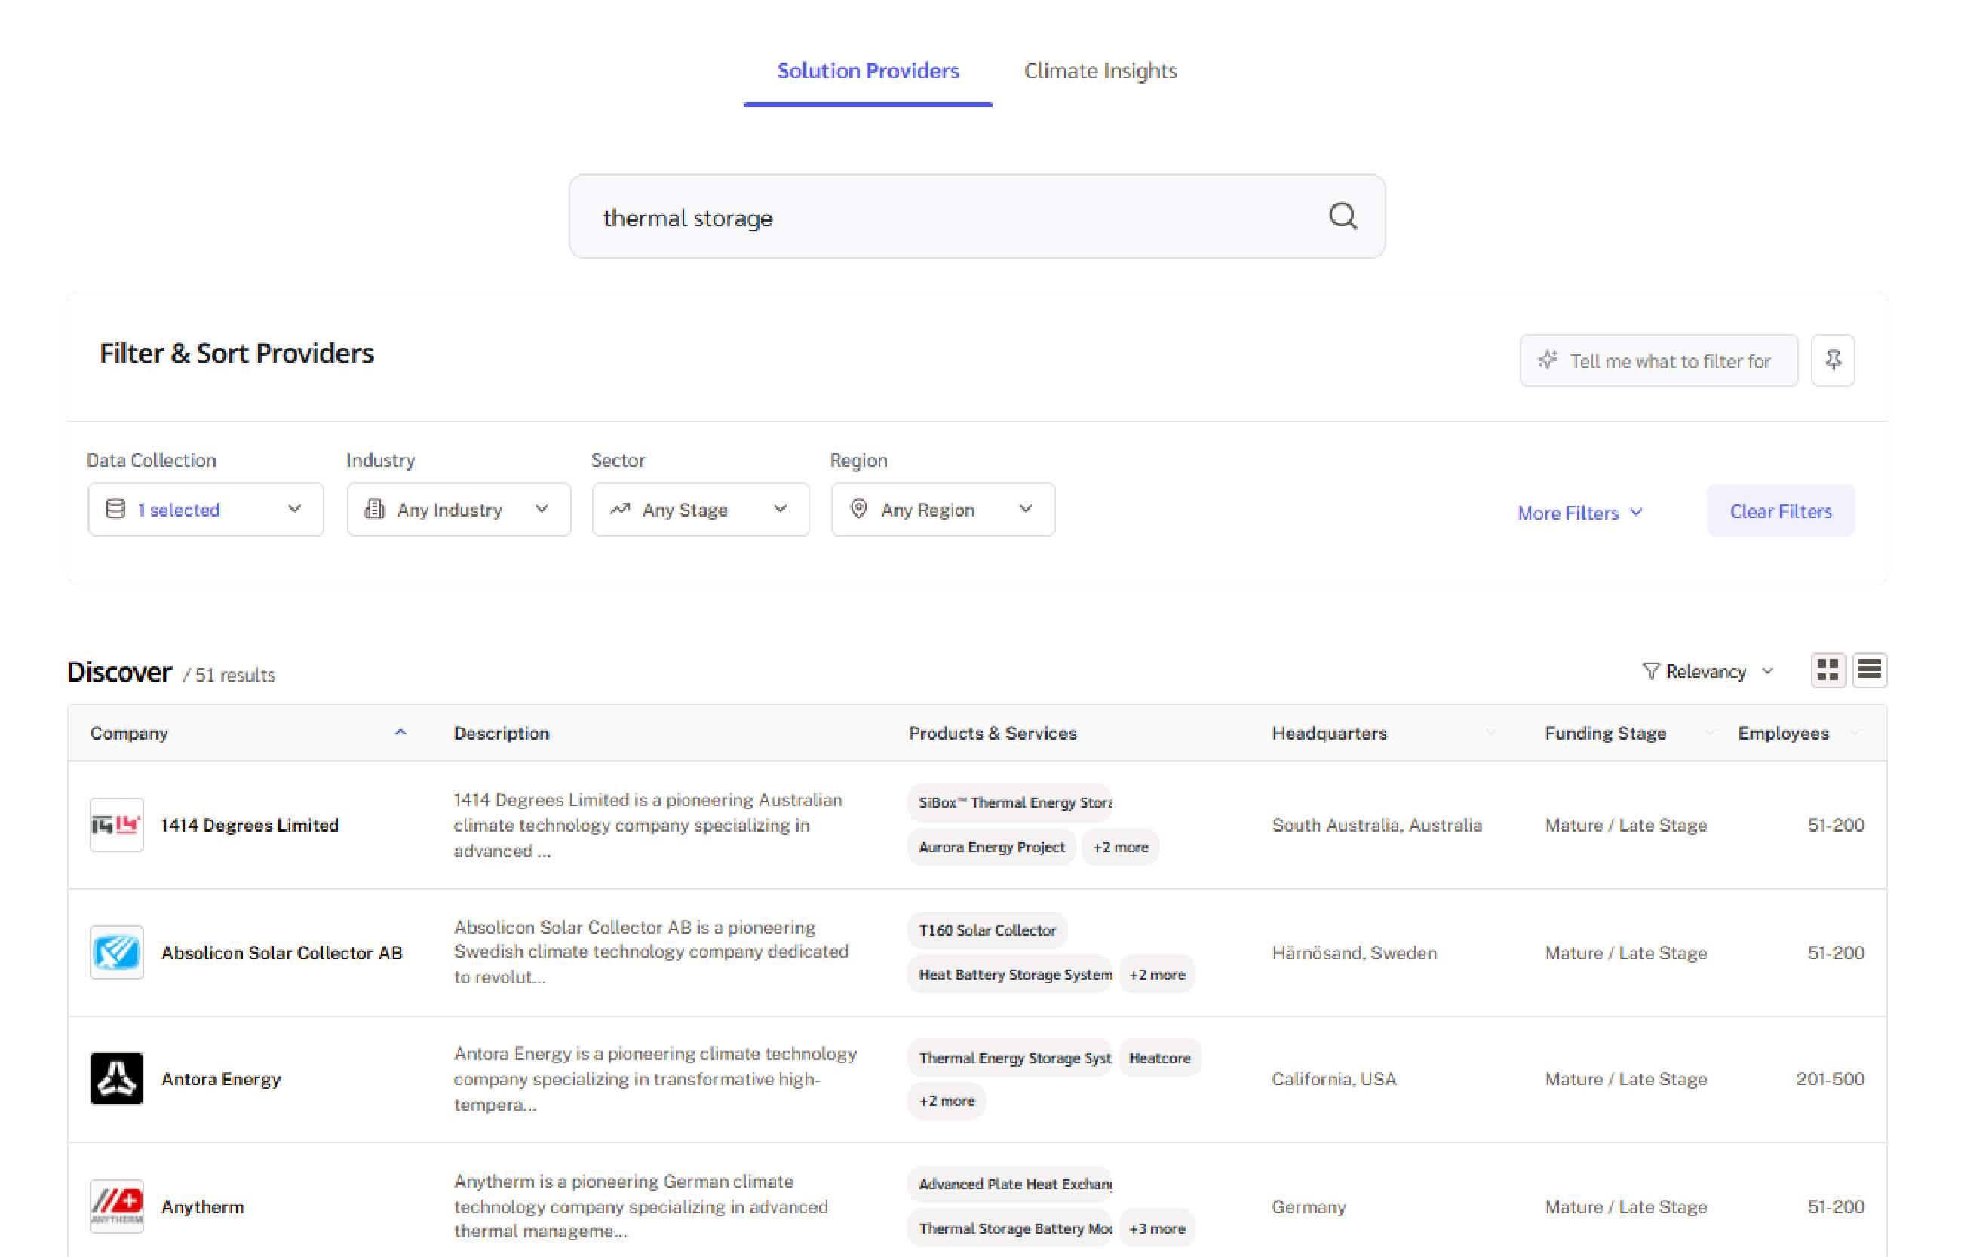The width and height of the screenshot is (1961, 1257).
Task: Select the Solution Providers tab
Action: tap(867, 71)
